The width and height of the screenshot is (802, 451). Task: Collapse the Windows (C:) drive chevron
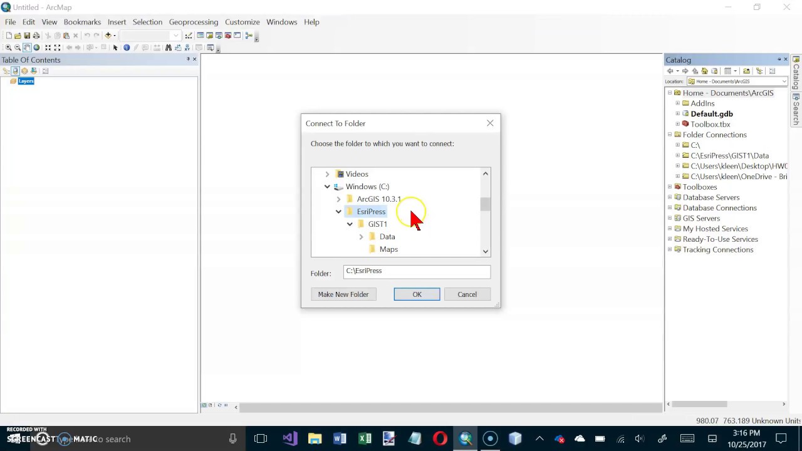click(327, 187)
